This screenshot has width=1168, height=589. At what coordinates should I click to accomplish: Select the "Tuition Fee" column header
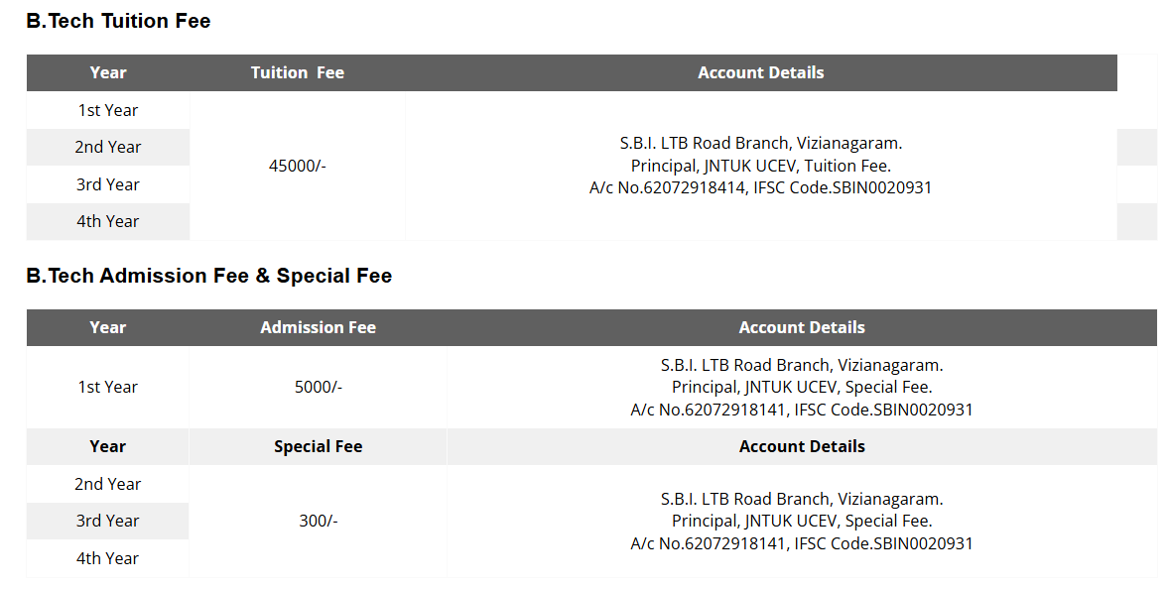point(298,72)
